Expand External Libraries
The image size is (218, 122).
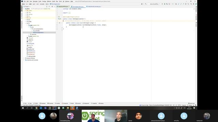(24, 58)
